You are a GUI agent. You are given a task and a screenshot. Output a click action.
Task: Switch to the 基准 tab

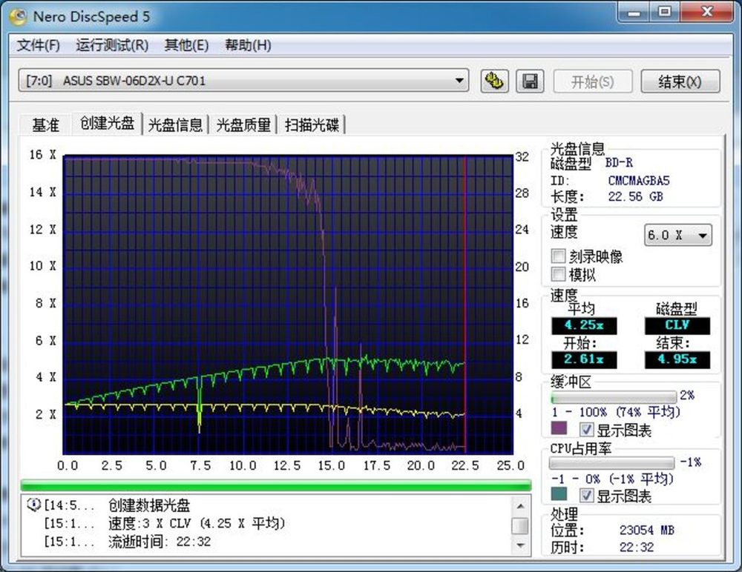pyautogui.click(x=45, y=125)
